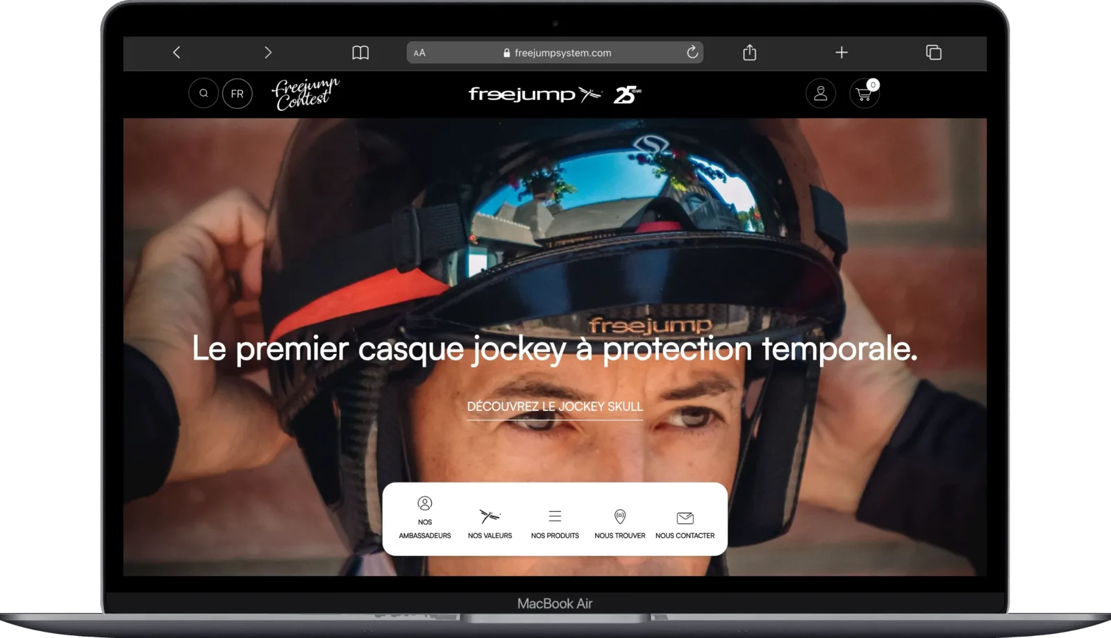Click the hero headline about casque jockey
Screen dimensions: 1111x638
coord(555,349)
